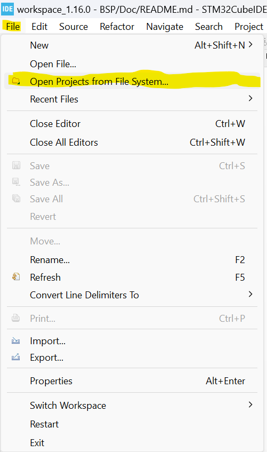Open Properties from the File menu
The image size is (267, 452).
(132, 381)
